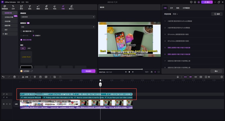Toggle visibility eye of top subtitle track
225x121 pixels.
tap(7, 94)
